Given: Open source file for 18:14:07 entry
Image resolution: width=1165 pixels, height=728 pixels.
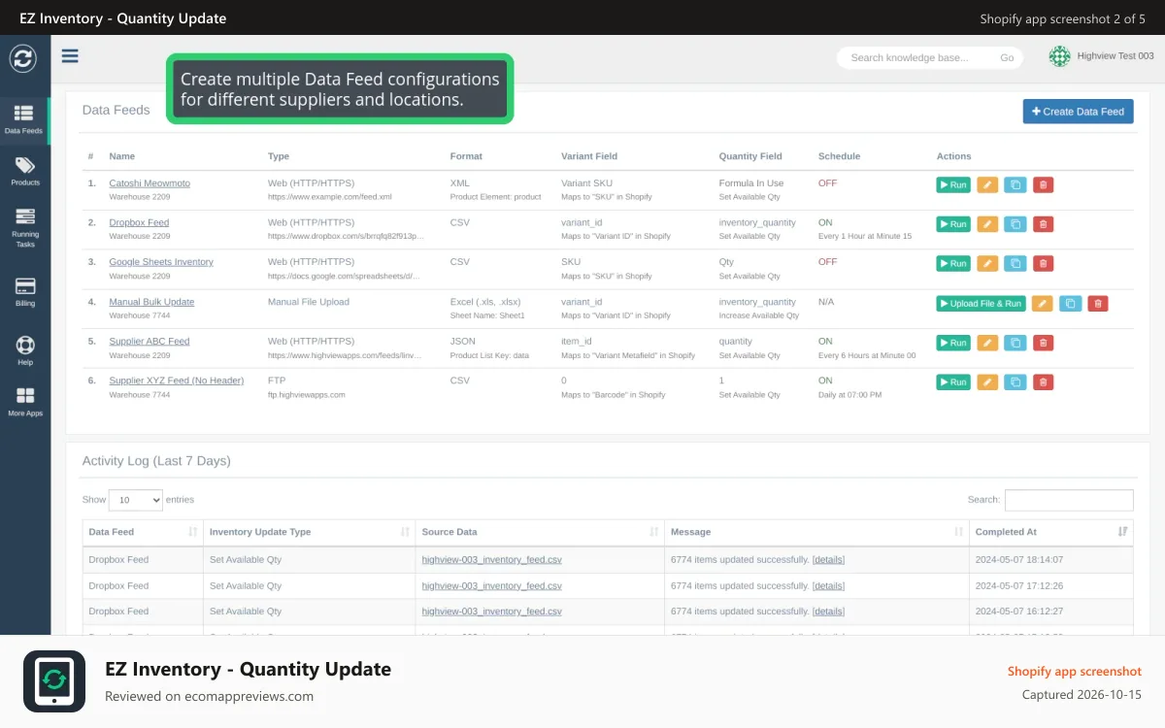Looking at the screenshot, I should tap(491, 560).
